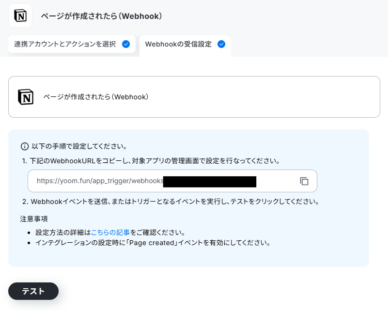Image resolution: width=388 pixels, height=311 pixels.
Task: Run the テスト button
Action: point(33,291)
